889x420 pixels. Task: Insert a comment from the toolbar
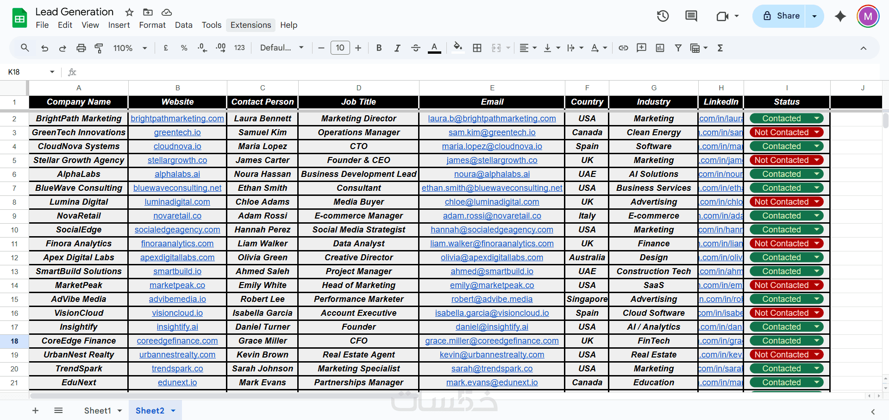[641, 48]
